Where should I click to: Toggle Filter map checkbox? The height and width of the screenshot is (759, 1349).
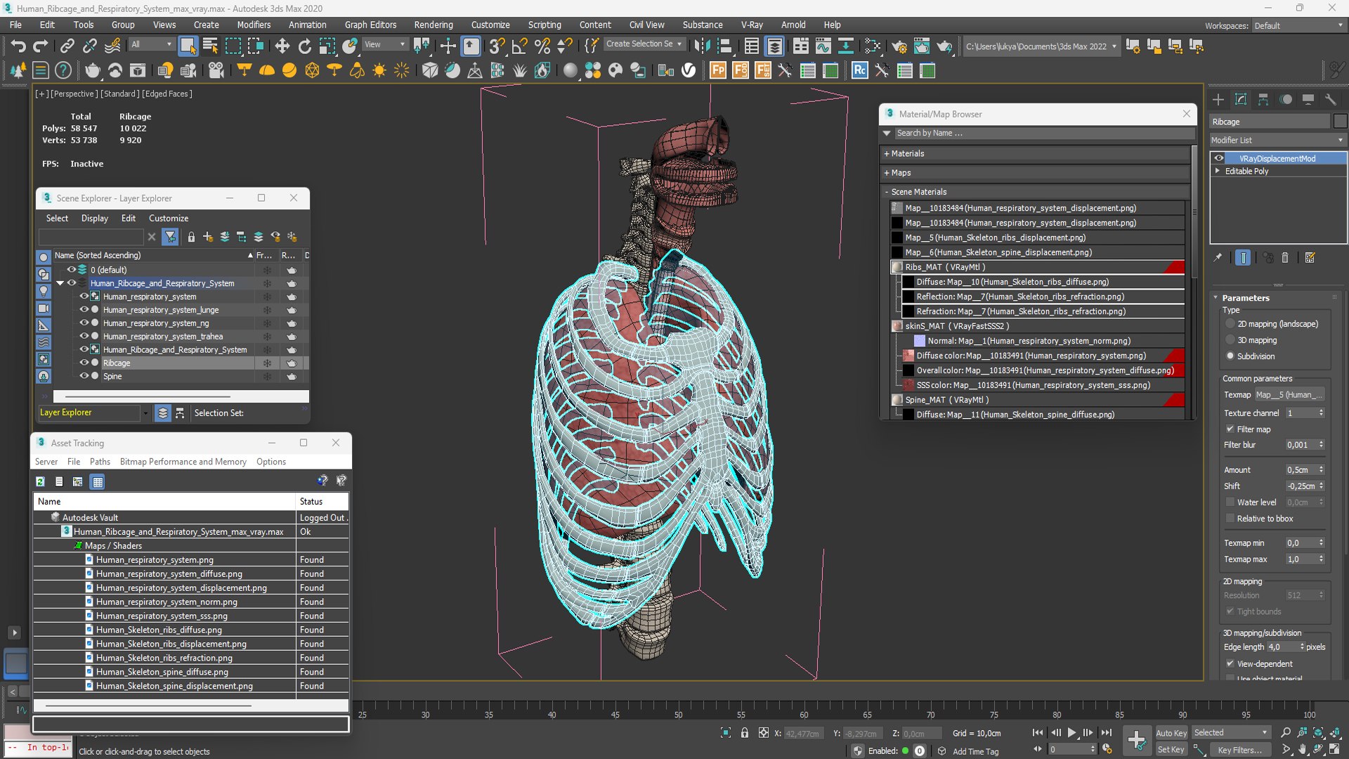click(x=1230, y=429)
